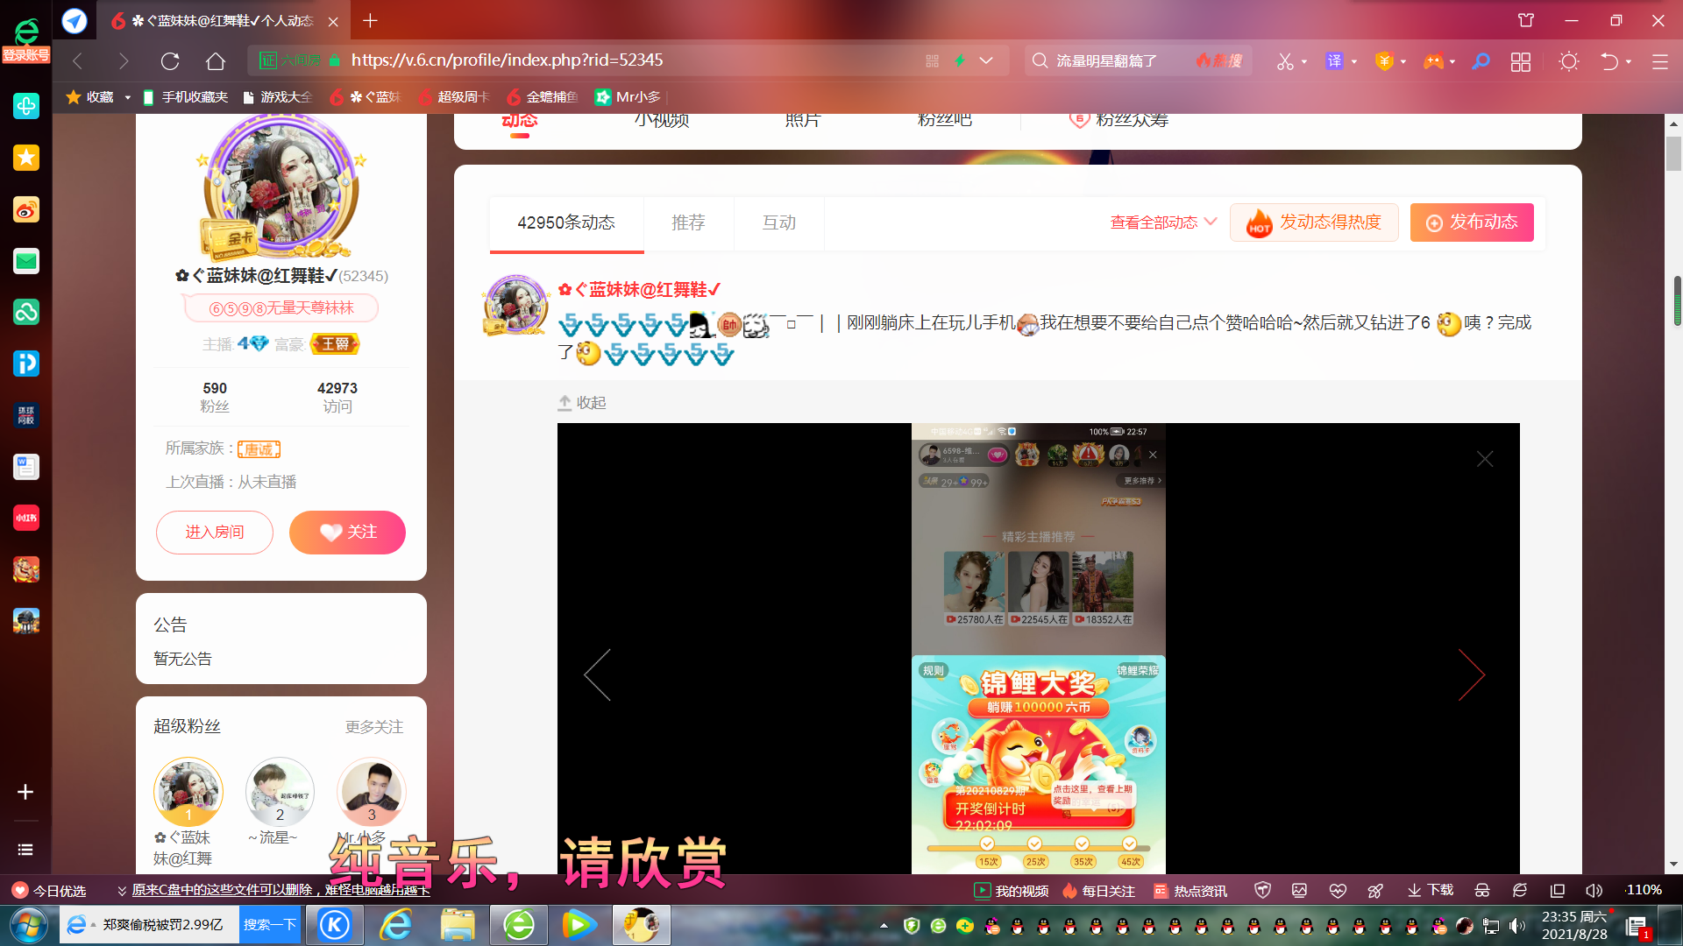Open the 今日优选 status bar item

49,891
